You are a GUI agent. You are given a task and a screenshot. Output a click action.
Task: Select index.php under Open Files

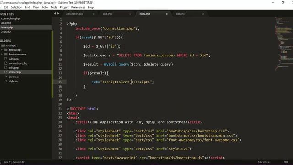[x=7, y=27]
